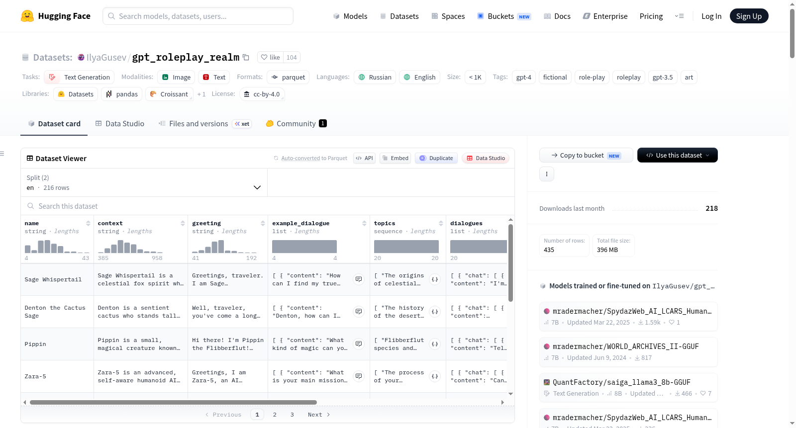This screenshot has height=428, width=796.
Task: Click the IlyaGusev owner link
Action: click(106, 57)
